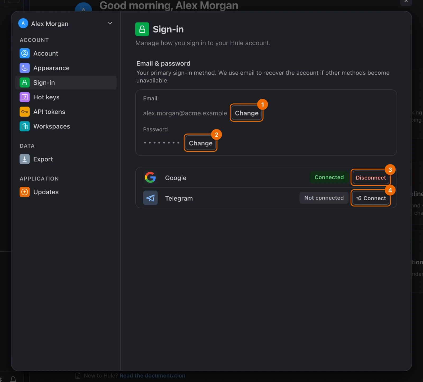Click the Email & password heading
This screenshot has height=382, width=423.
[x=163, y=63]
